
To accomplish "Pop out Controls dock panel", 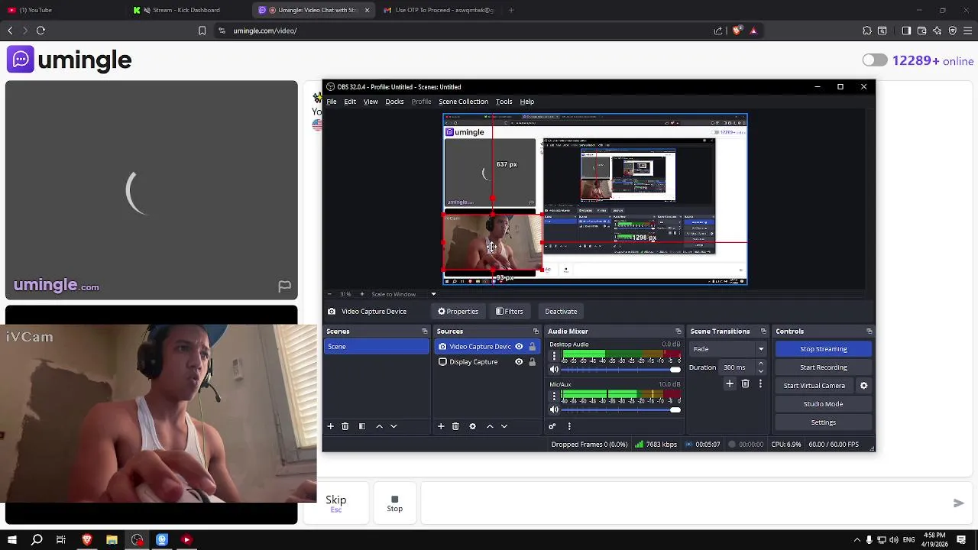I will click(x=869, y=332).
